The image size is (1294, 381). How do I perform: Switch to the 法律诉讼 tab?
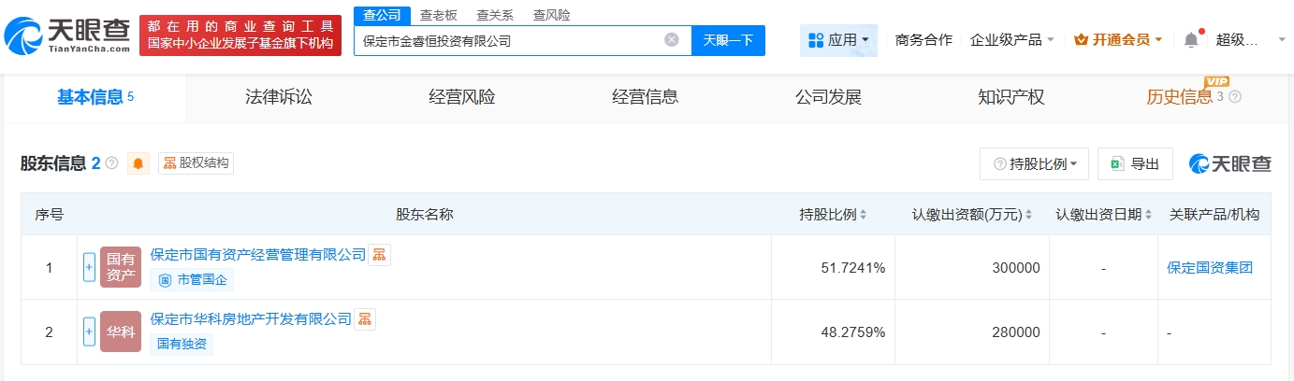coord(278,97)
